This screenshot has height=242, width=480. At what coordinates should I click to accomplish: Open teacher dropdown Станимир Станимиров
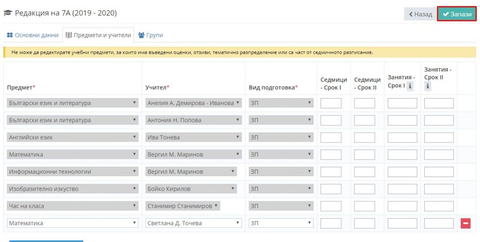[183, 206]
